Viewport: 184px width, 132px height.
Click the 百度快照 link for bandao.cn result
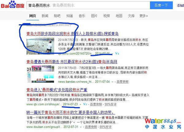[122, 82]
